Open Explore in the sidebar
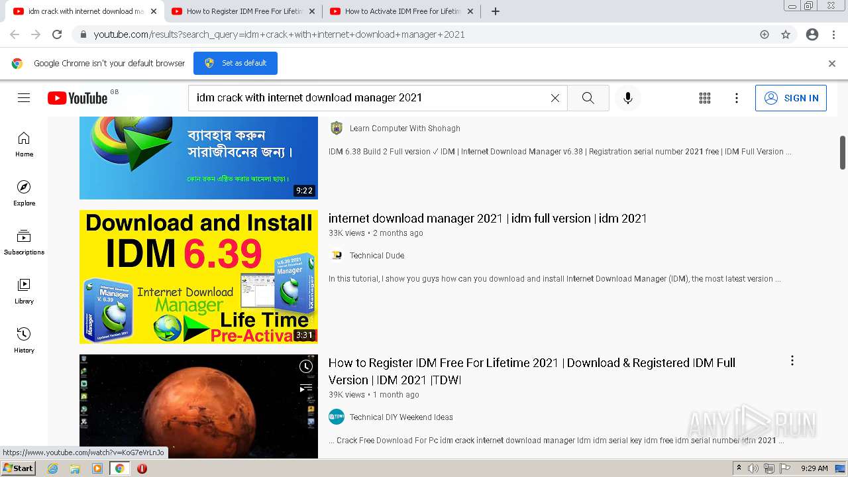Viewport: 848px width, 477px height. [24, 193]
